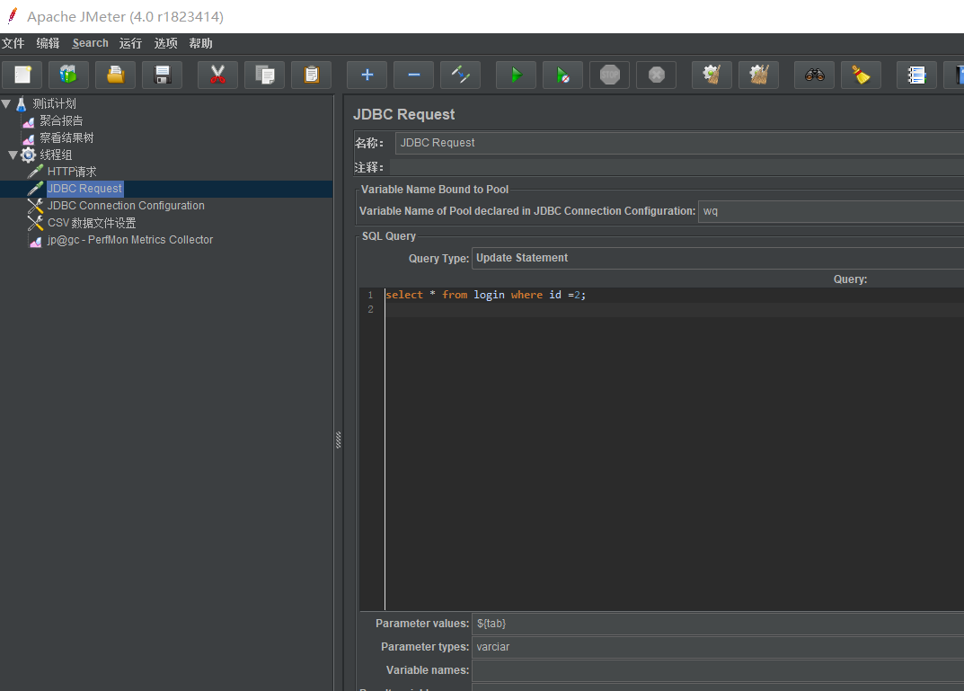Collapse all nodes with minus icon
Image resolution: width=964 pixels, height=691 pixels.
point(414,75)
